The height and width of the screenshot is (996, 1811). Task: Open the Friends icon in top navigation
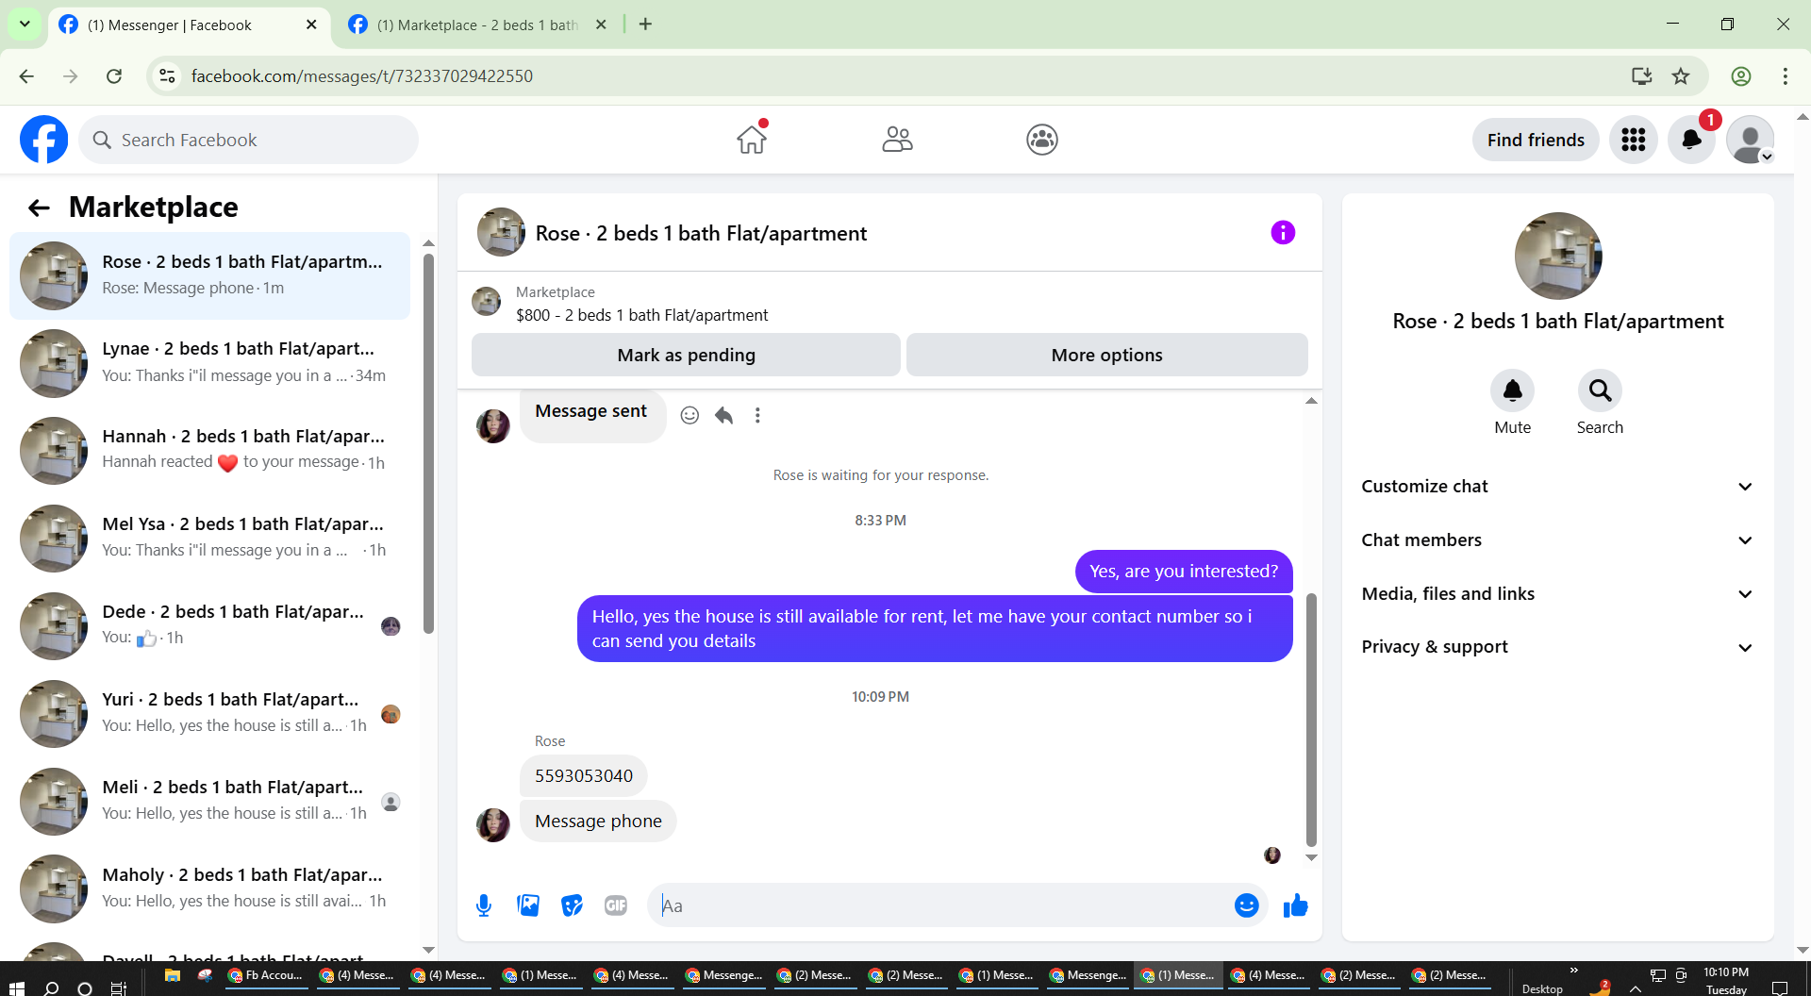point(897,140)
